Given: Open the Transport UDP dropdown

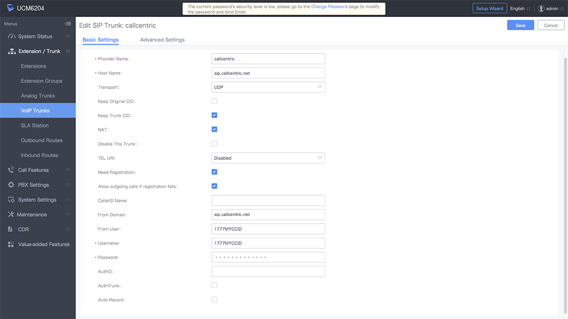Looking at the screenshot, I should pos(268,87).
